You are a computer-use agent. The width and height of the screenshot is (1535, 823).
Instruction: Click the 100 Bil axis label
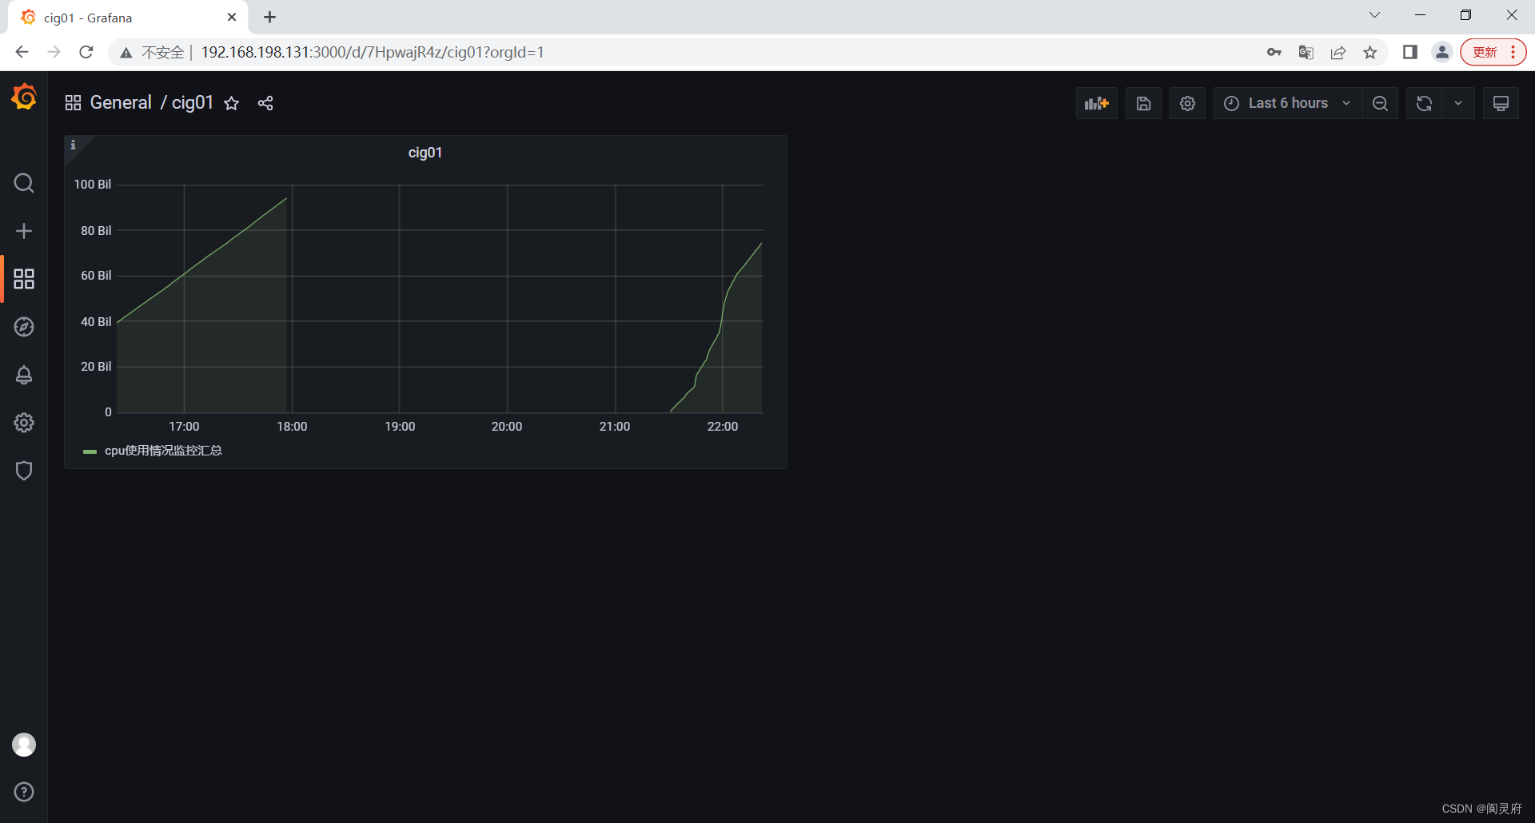(x=93, y=185)
